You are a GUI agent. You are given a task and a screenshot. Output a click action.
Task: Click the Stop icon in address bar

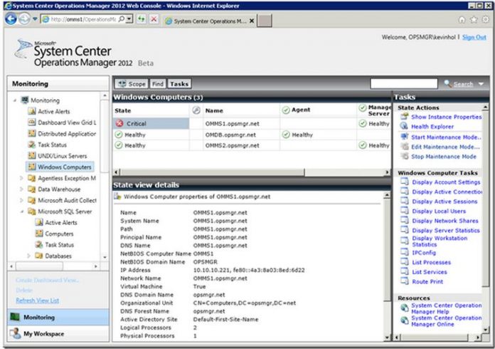pos(153,19)
